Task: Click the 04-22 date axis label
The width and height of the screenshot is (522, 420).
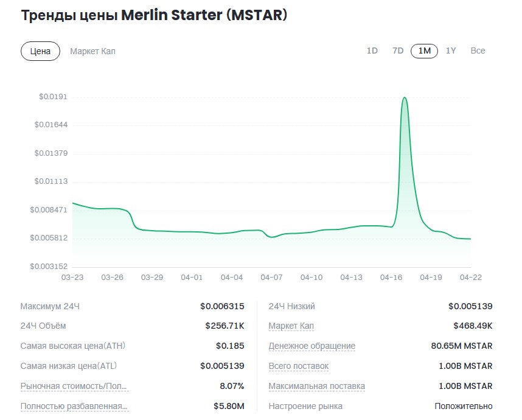Action: (x=471, y=278)
